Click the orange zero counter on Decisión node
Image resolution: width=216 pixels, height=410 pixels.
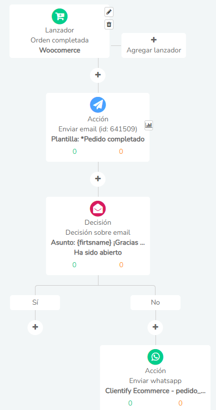[x=121, y=265]
